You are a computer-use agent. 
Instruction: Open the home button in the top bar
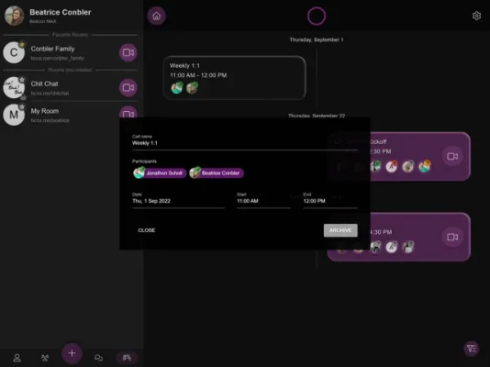[x=156, y=16]
